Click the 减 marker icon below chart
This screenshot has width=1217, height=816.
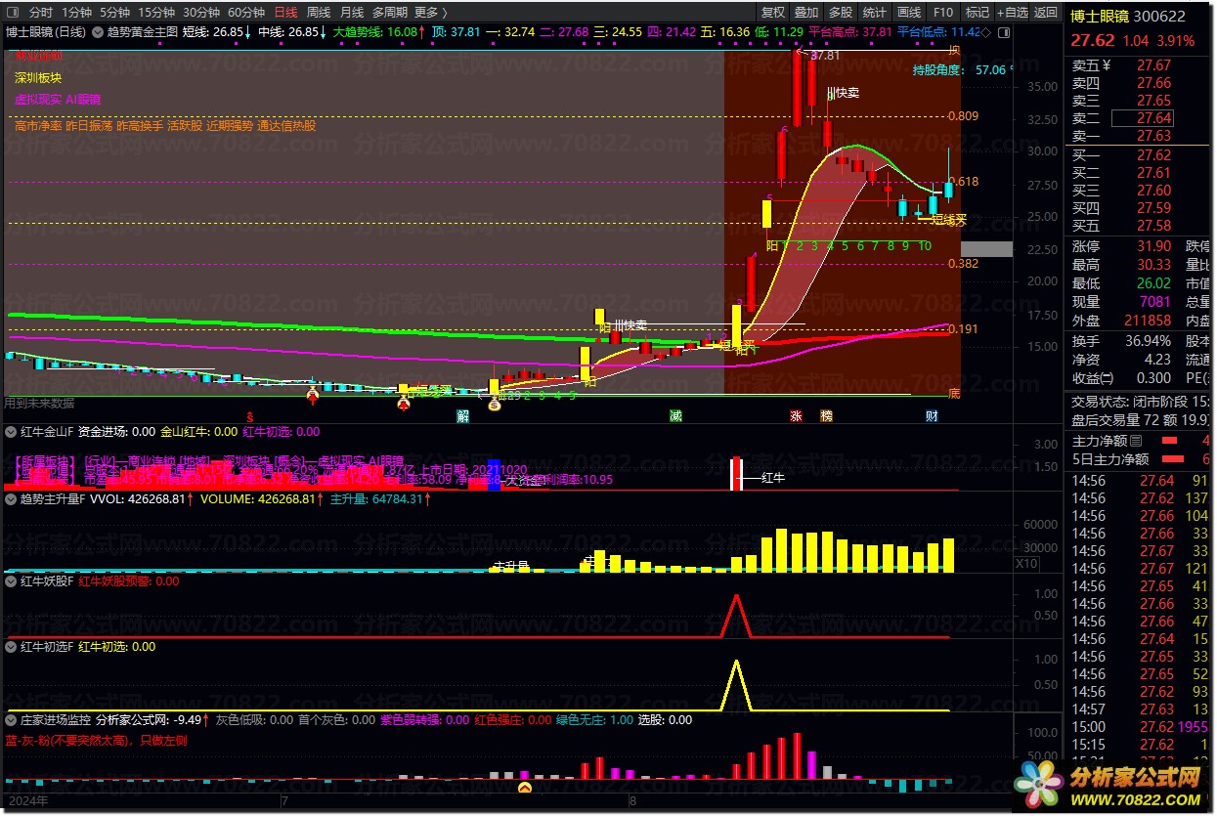(x=675, y=416)
